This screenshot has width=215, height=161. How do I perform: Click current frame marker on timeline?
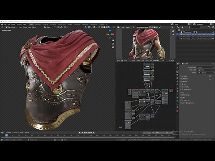[x=6, y=136]
